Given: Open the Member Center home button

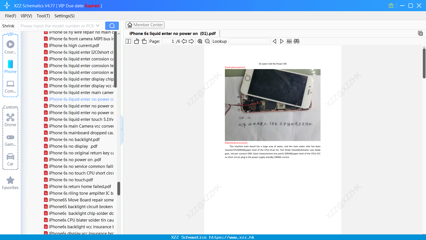Looking at the screenshot, I should (145, 25).
